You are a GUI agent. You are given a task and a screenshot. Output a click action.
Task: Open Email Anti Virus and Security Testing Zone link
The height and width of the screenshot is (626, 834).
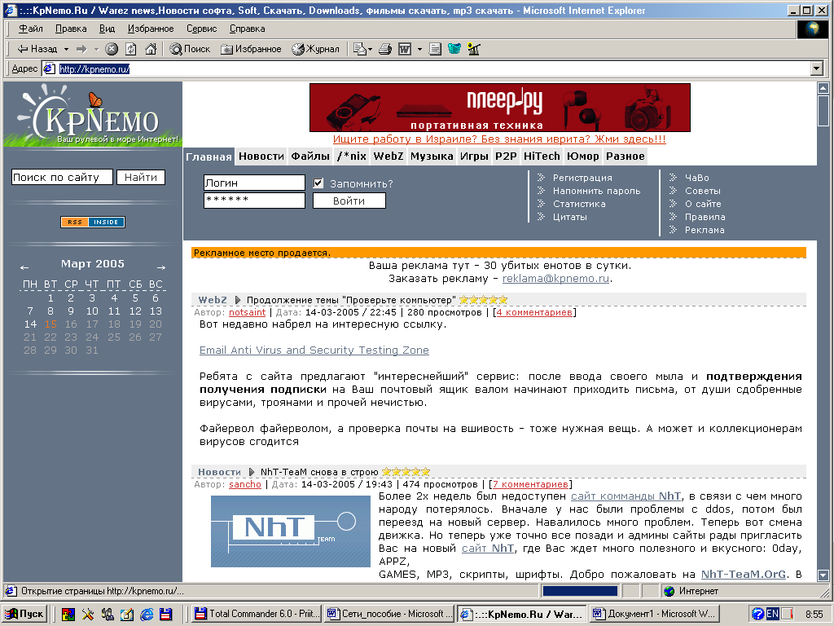click(314, 350)
